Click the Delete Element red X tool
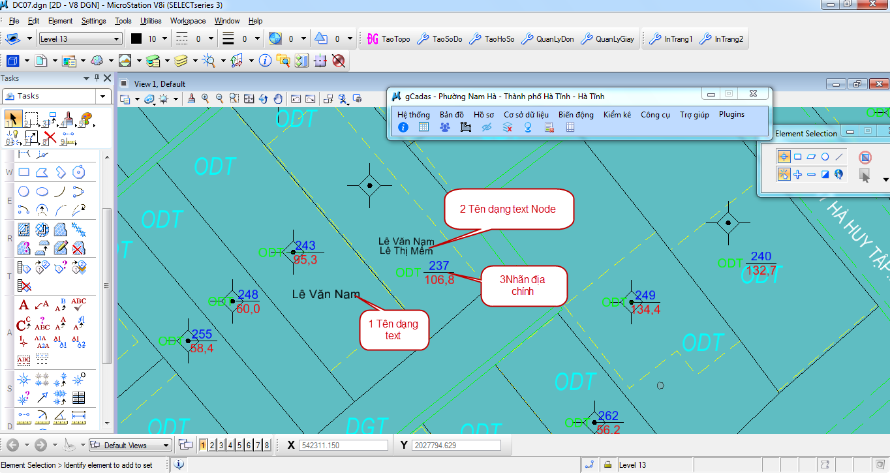 [x=50, y=138]
